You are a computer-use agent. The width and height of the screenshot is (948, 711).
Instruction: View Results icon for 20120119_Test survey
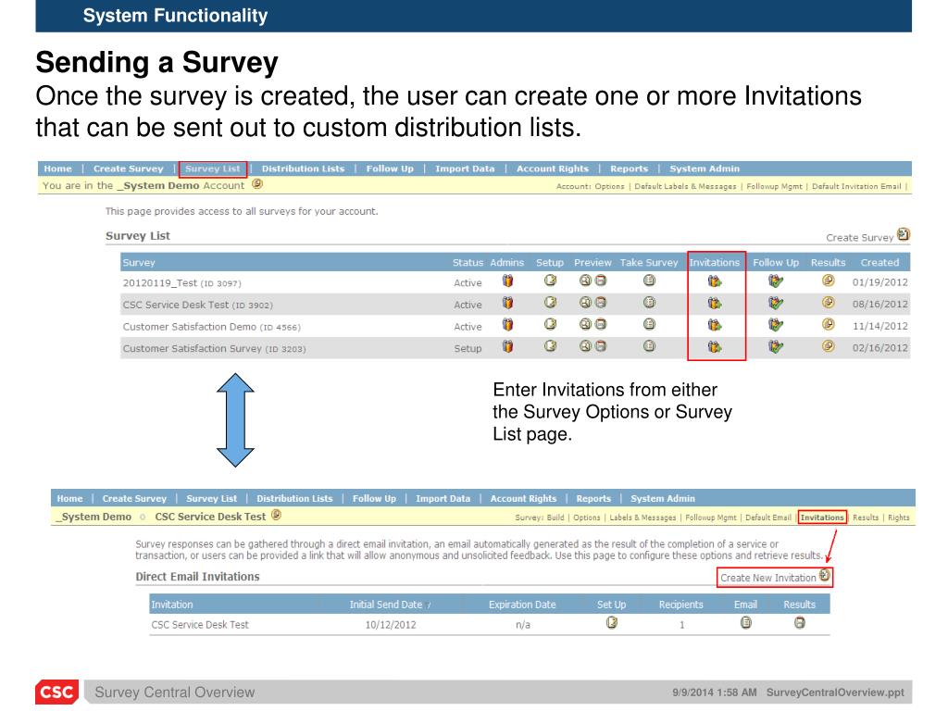829,280
